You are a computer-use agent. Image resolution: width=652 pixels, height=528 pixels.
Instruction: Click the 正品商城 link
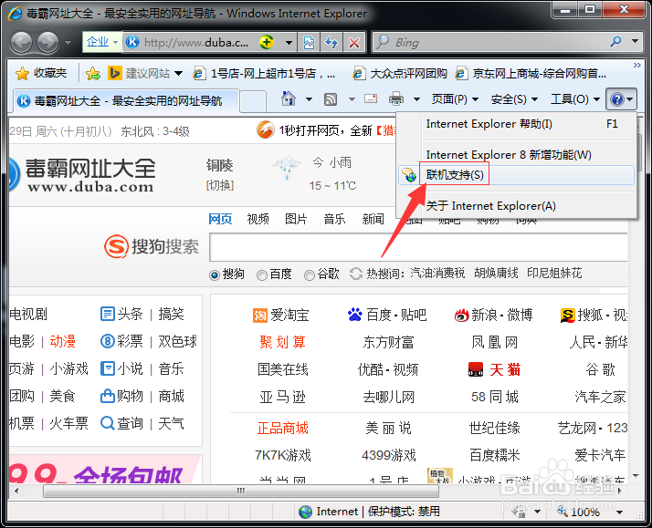(283, 428)
